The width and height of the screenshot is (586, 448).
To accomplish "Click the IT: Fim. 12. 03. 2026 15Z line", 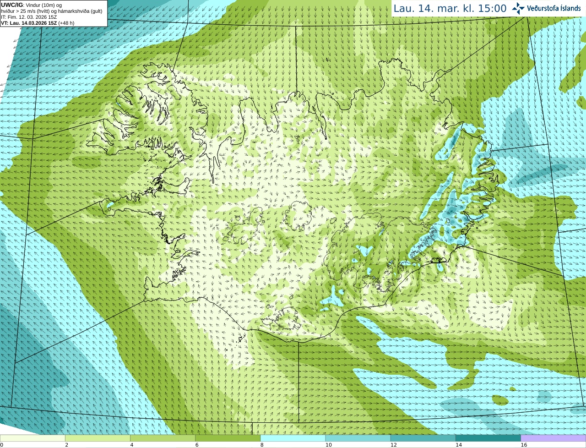I will (x=29, y=17).
